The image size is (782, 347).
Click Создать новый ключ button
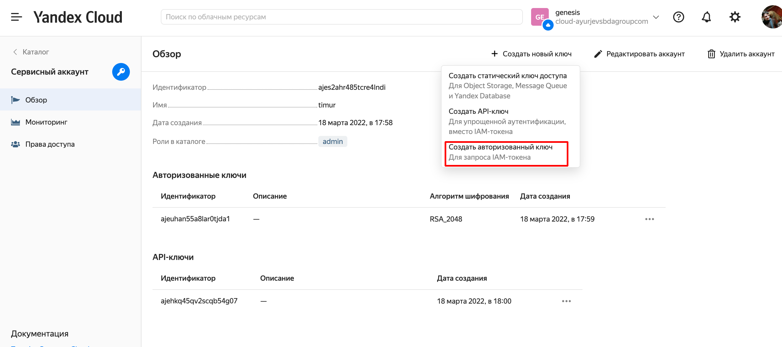531,54
